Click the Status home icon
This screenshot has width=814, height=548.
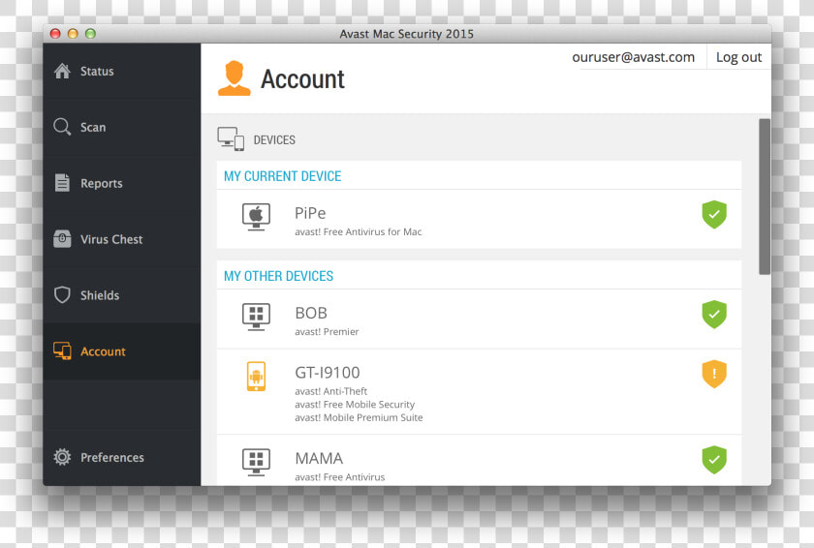(x=62, y=71)
